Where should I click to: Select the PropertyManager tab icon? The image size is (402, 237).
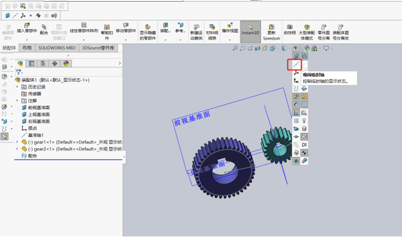click(x=31, y=63)
